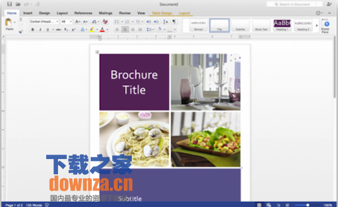
Task: Apply the Heading 1 style
Action: click(x=282, y=25)
